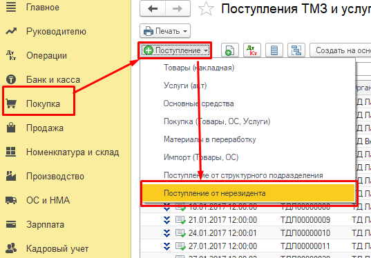The width and height of the screenshot is (371, 258).
Task: Click blue double-arrow icon in 24.01.2017 row
Action: pos(167,233)
